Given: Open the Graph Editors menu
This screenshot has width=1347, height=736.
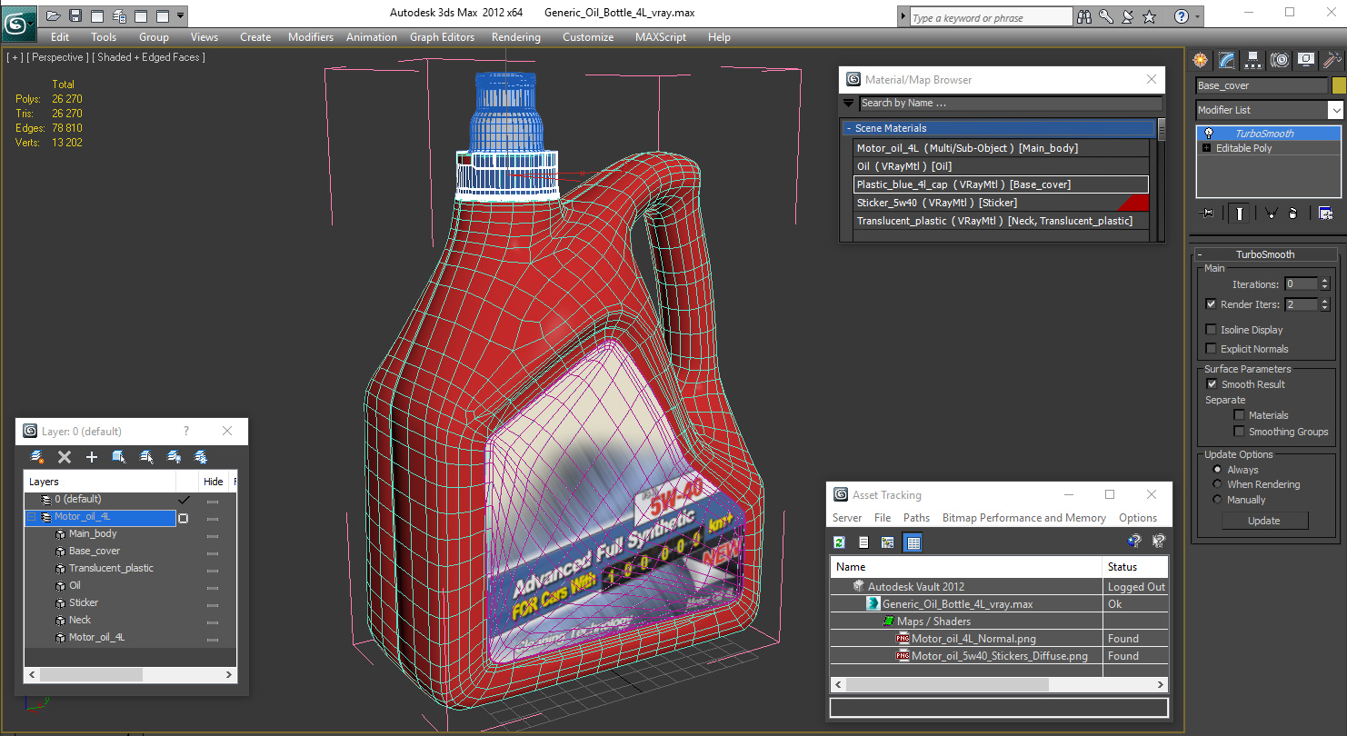Looking at the screenshot, I should [443, 37].
